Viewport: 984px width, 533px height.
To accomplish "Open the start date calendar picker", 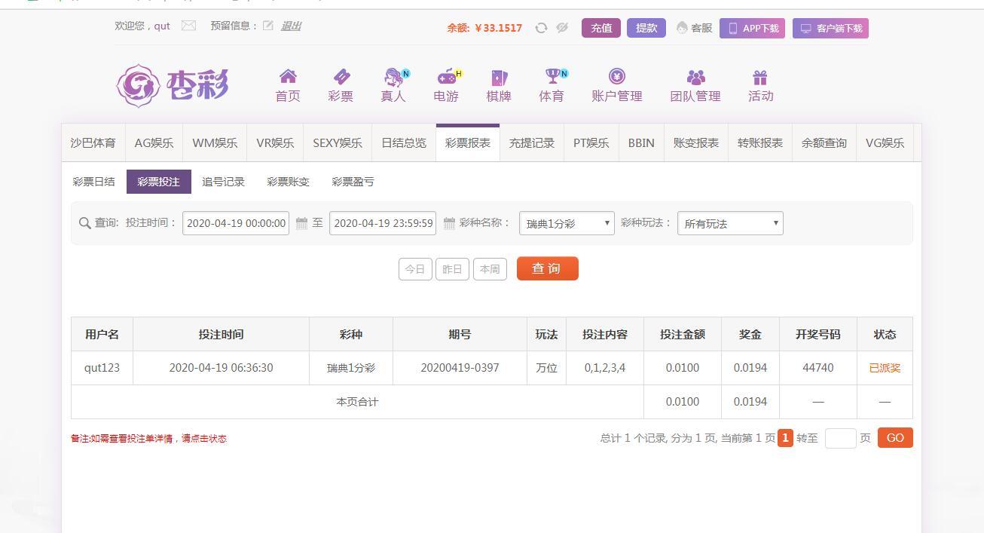I will 301,223.
